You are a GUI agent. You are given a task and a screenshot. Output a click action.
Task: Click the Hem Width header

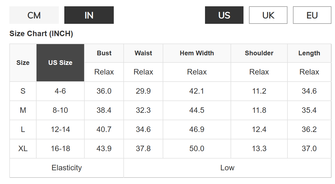197,53
